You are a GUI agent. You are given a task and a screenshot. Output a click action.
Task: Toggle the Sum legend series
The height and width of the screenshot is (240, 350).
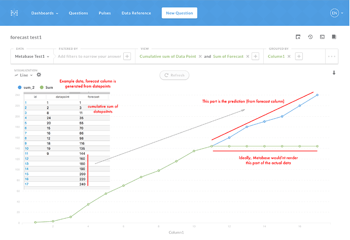point(47,87)
